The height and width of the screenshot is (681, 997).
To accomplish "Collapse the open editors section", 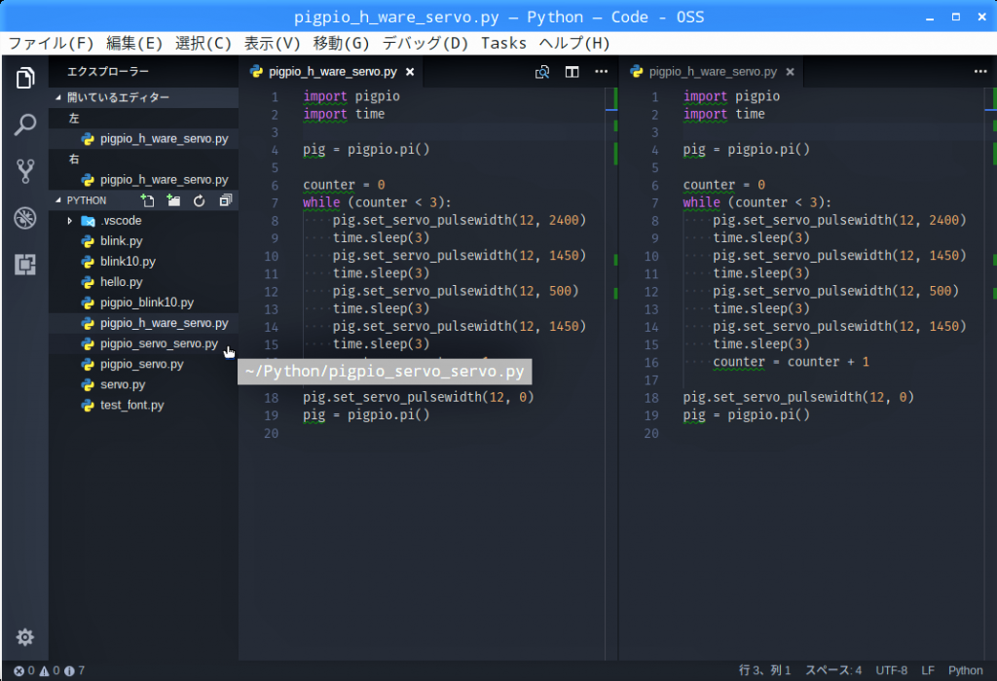I will pos(59,97).
